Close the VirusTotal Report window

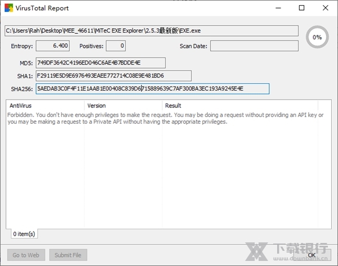tap(326, 8)
